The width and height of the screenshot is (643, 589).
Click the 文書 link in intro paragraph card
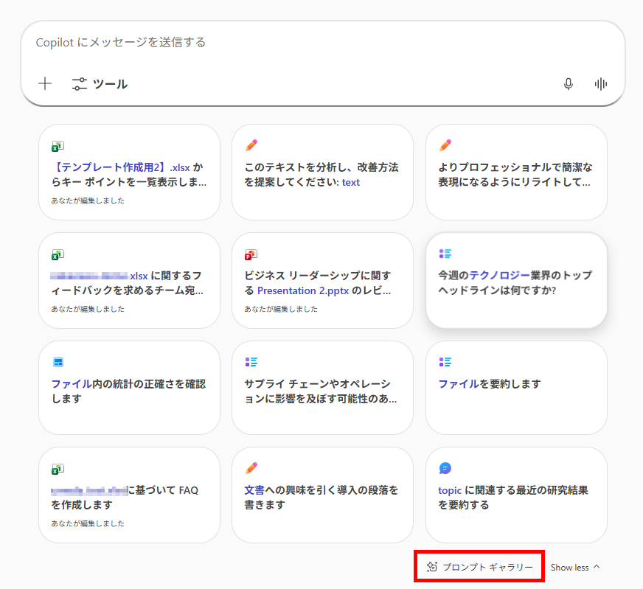pyautogui.click(x=254, y=490)
